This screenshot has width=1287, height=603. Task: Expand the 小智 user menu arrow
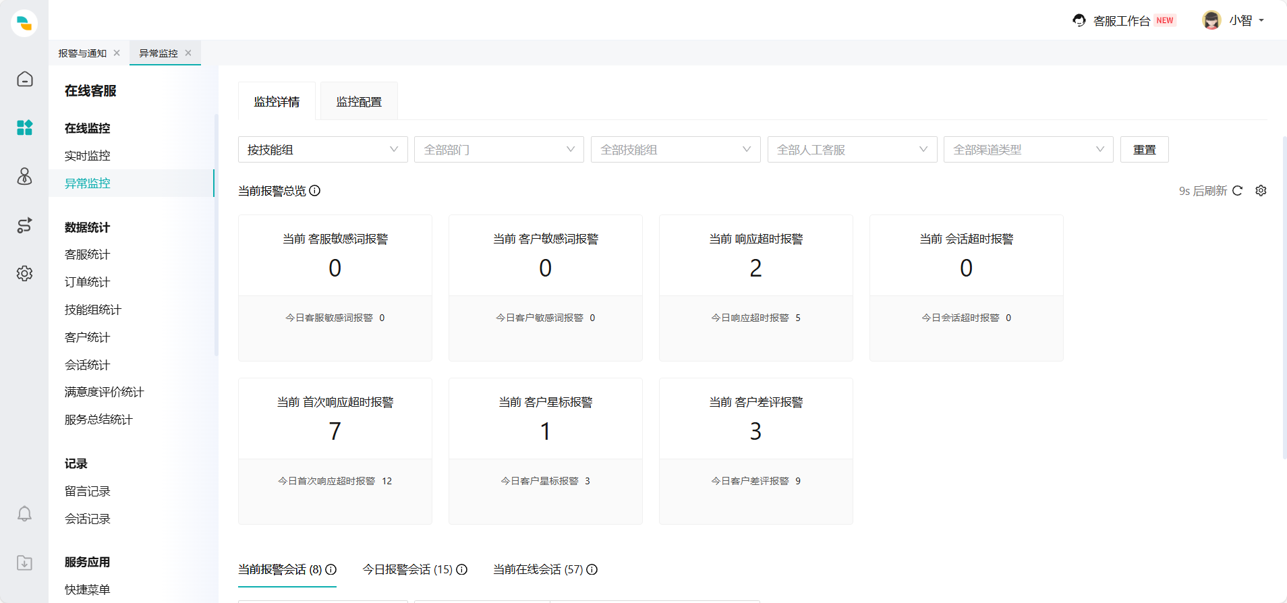click(x=1261, y=20)
